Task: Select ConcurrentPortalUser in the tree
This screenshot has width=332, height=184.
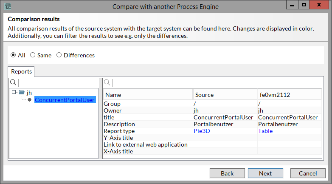Action: [65, 100]
